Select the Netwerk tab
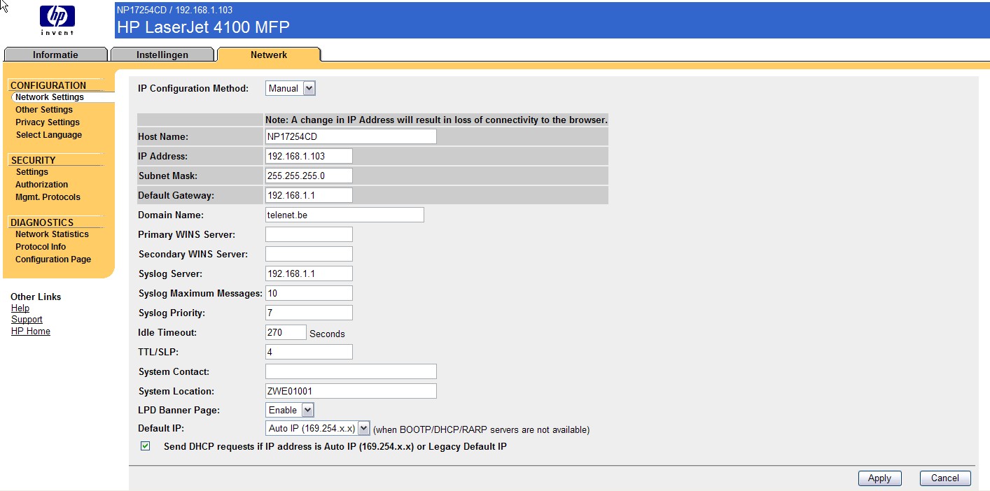Screen dimensions: 990x491 (269, 55)
